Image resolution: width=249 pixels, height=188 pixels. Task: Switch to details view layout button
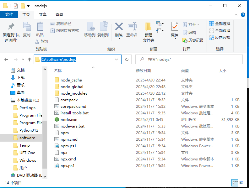(235, 183)
